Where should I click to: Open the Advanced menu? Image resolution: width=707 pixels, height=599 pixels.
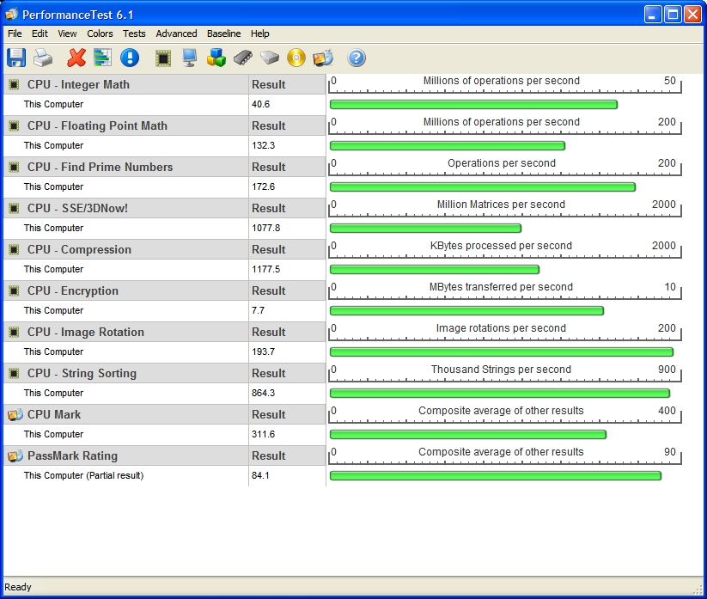[176, 34]
